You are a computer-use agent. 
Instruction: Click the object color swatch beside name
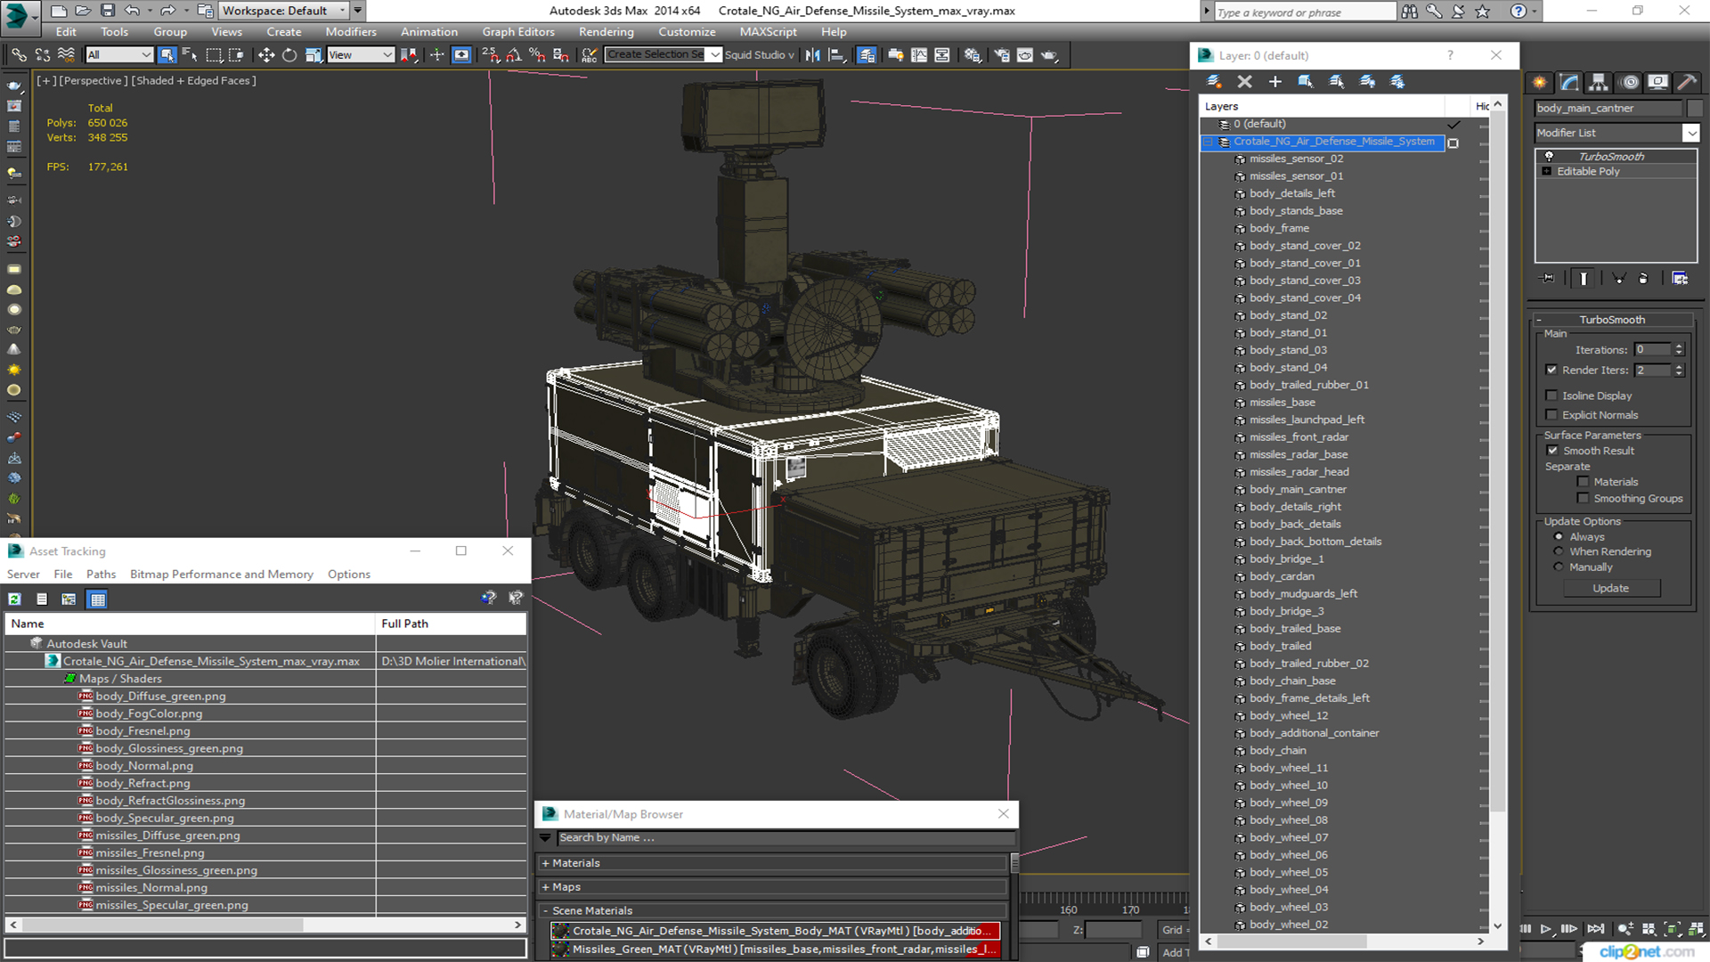(x=1695, y=109)
